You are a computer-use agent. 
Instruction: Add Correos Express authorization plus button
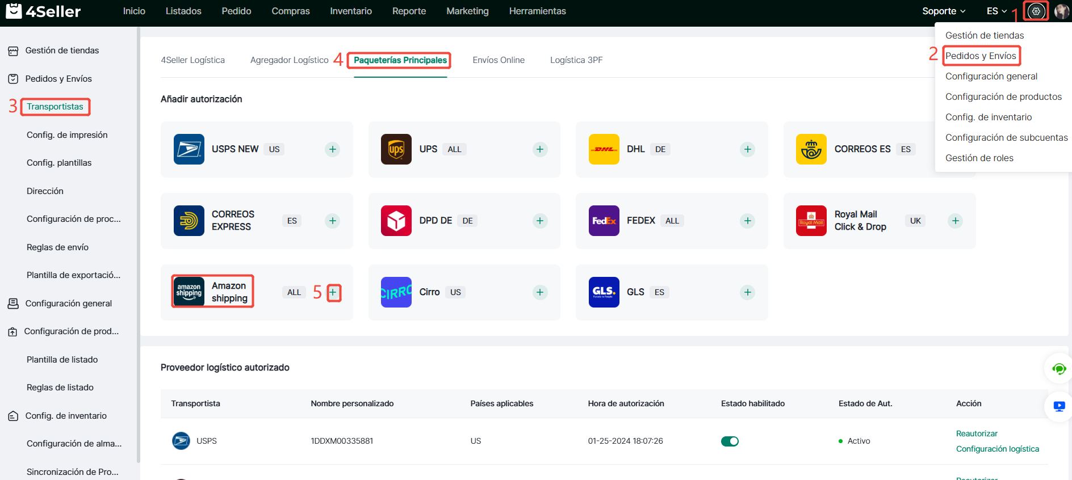click(x=333, y=221)
